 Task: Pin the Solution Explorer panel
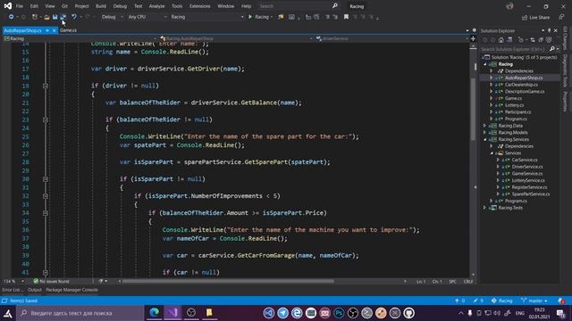pyautogui.click(x=550, y=30)
